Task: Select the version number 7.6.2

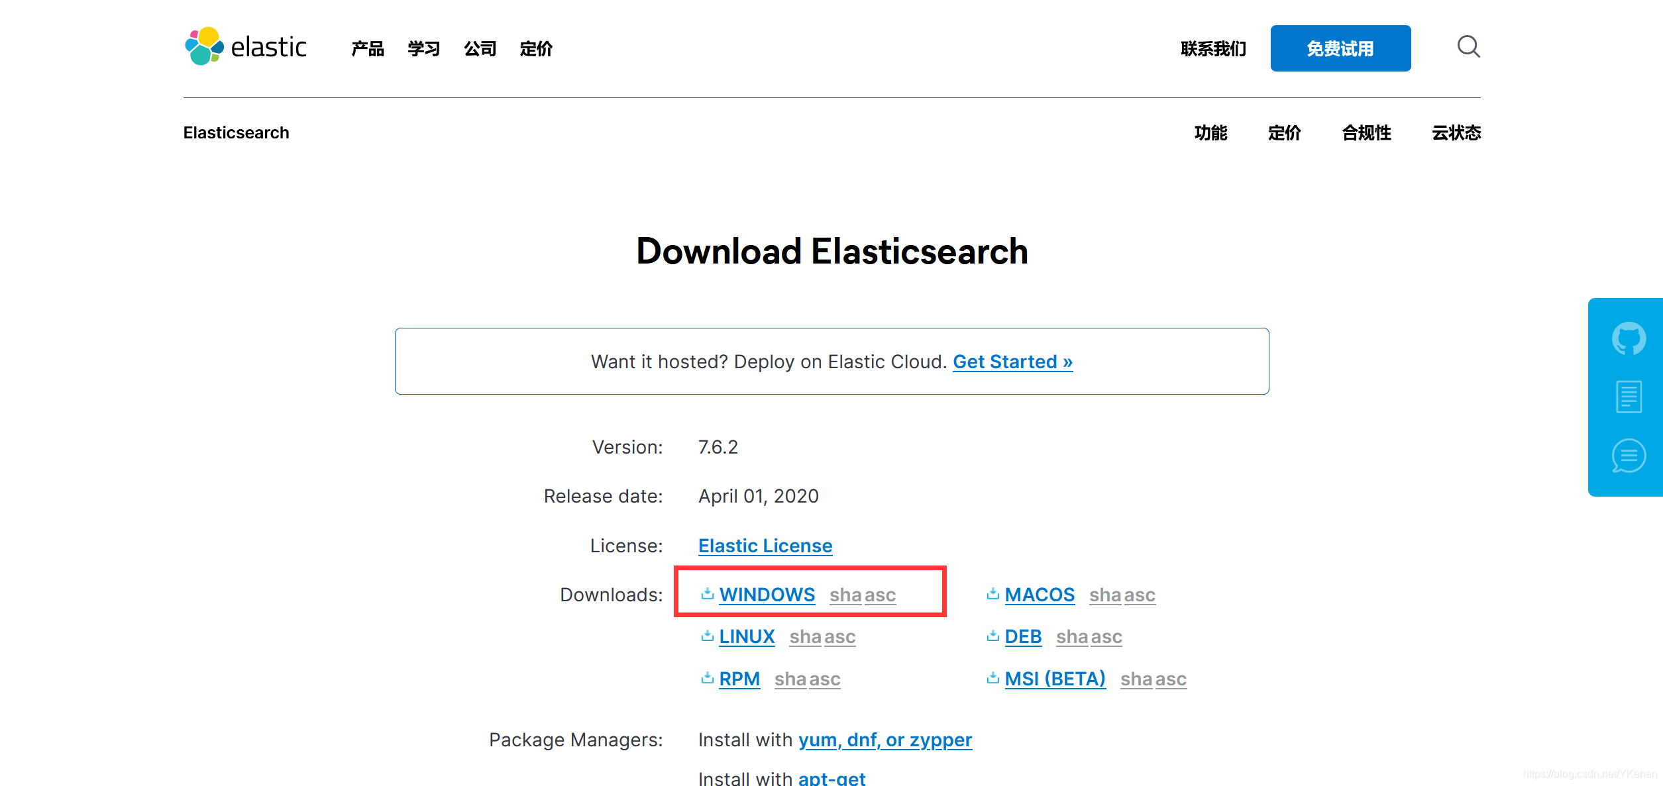Action: [718, 447]
